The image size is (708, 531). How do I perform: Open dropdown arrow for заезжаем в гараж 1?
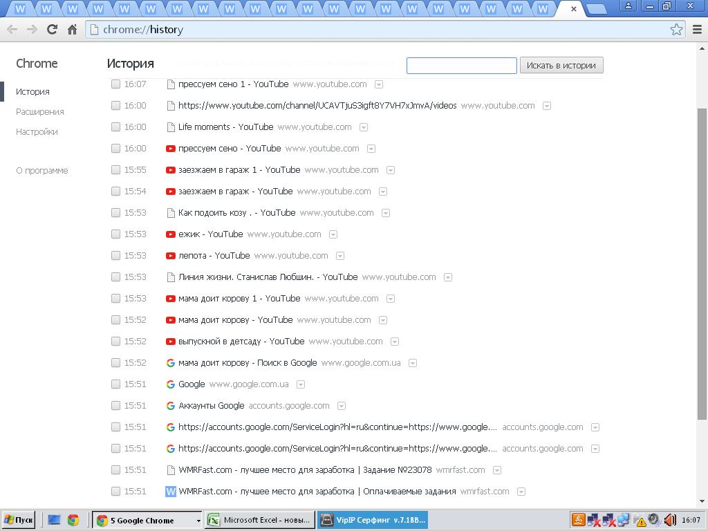(x=391, y=170)
